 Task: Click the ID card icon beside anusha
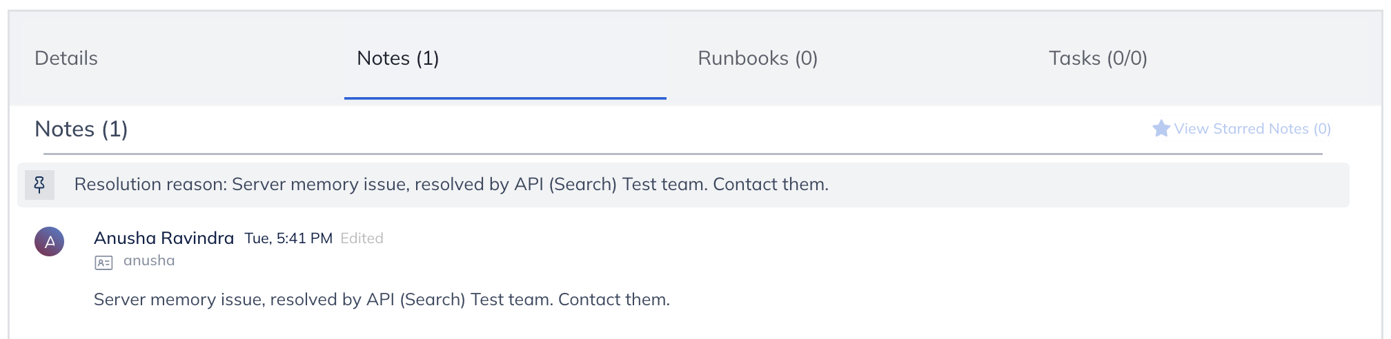pyautogui.click(x=103, y=263)
